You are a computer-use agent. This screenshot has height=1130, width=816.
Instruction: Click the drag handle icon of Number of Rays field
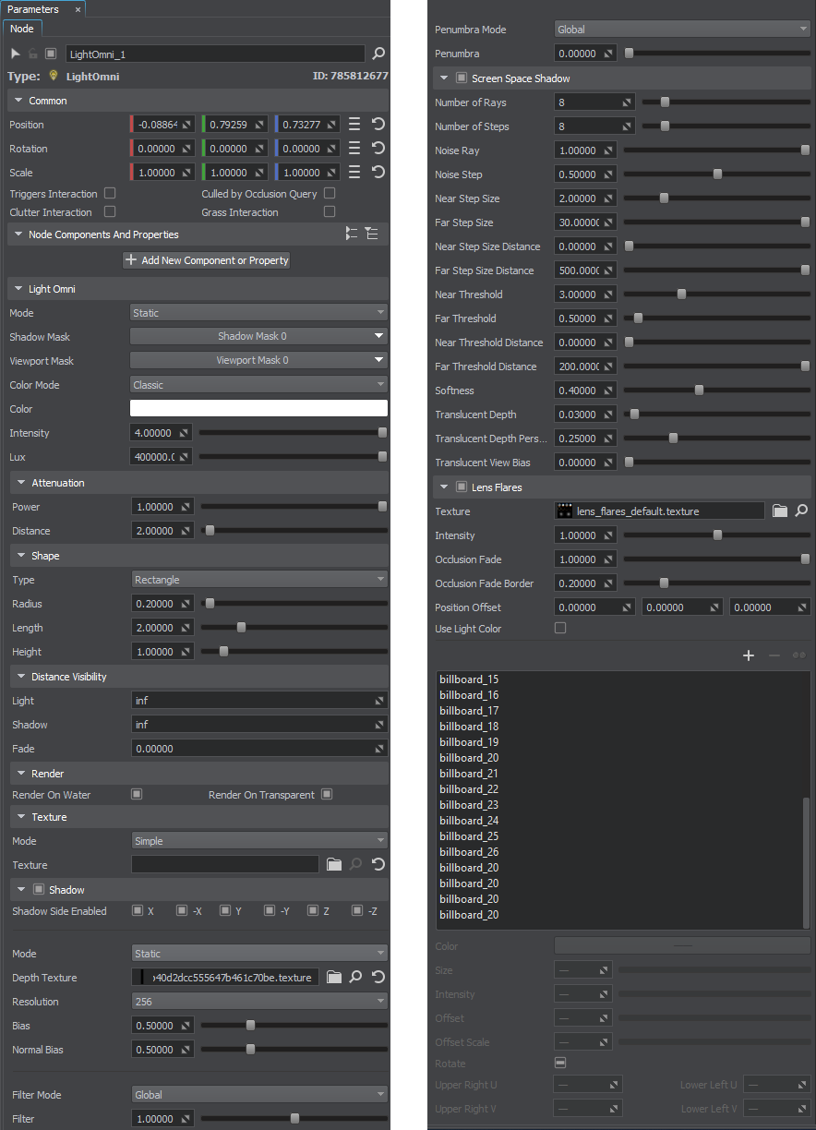(627, 102)
